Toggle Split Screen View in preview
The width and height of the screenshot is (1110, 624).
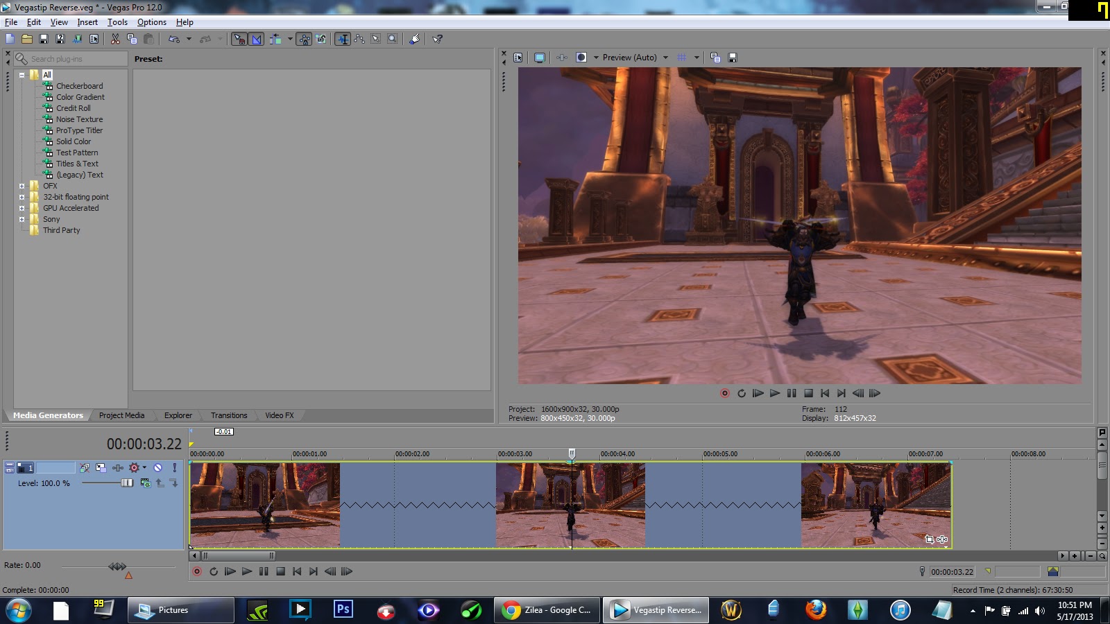point(581,58)
